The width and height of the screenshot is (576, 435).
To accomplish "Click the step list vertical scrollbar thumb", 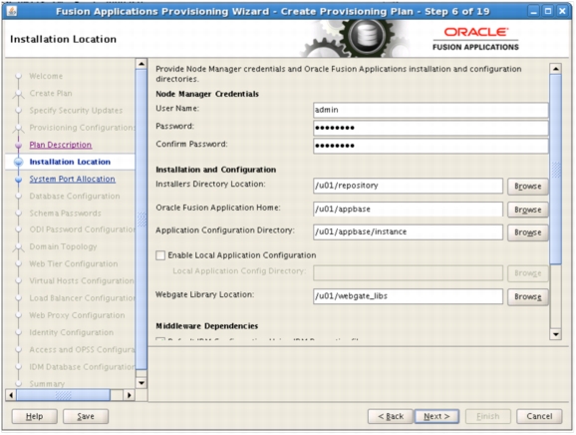I will pyautogui.click(x=142, y=219).
